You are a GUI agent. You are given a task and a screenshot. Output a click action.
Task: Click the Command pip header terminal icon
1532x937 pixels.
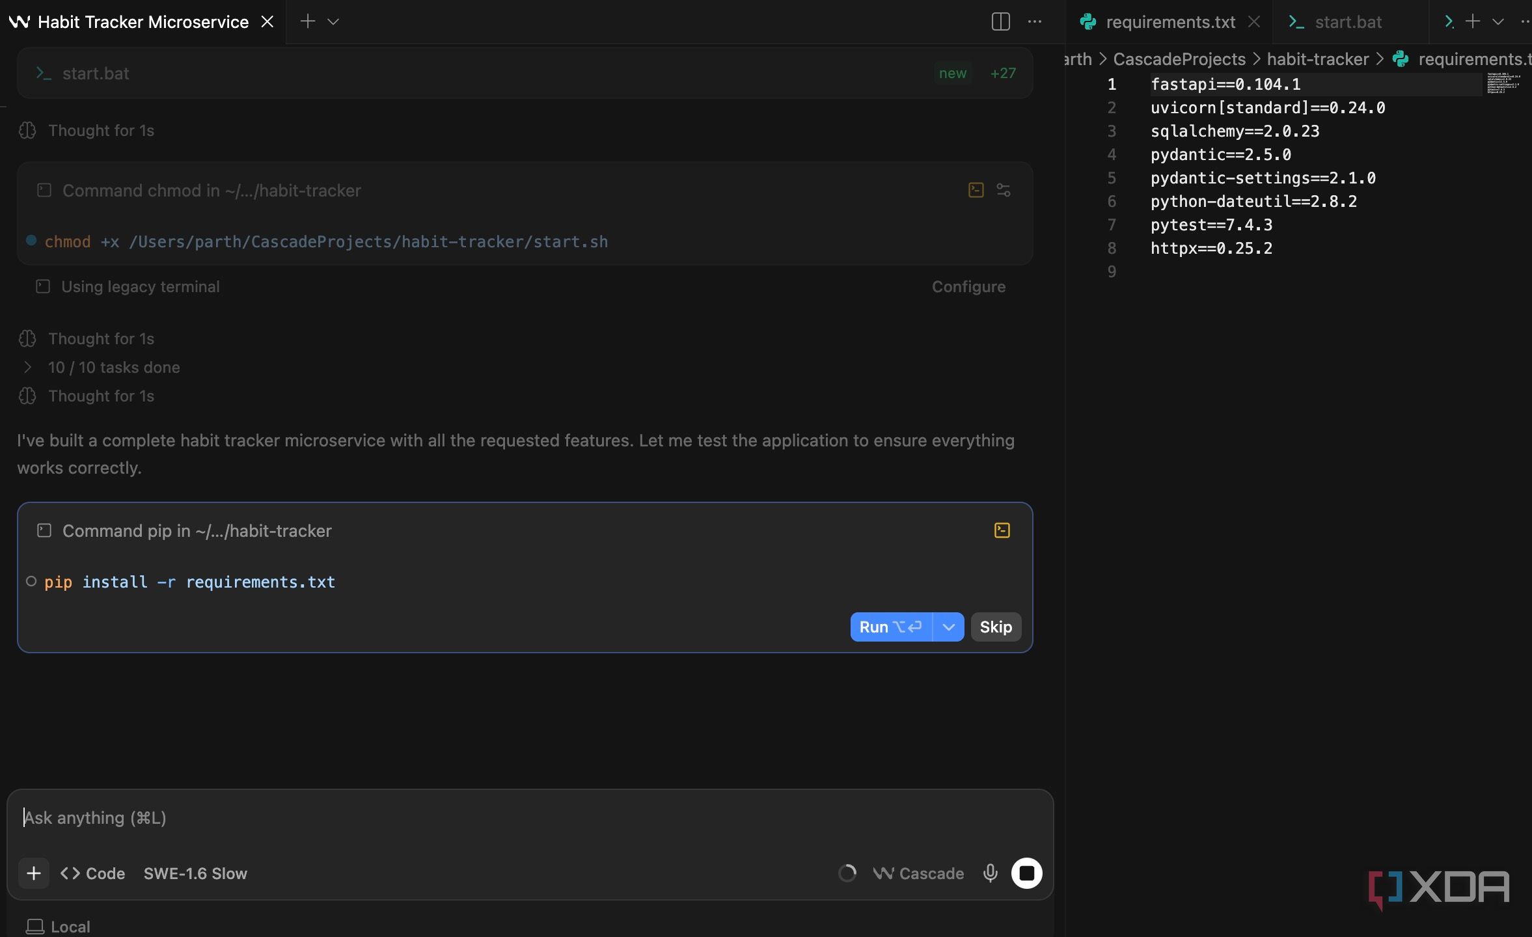point(44,530)
